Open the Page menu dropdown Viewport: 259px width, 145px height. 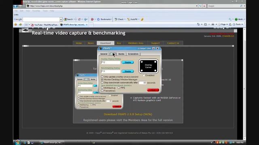(x=227, y=24)
